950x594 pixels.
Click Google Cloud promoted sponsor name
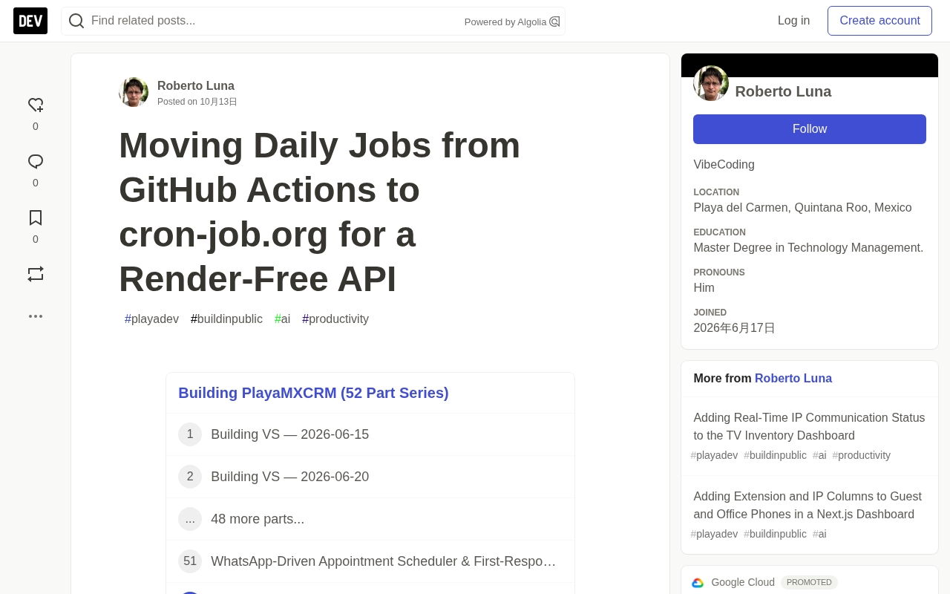coord(743,582)
